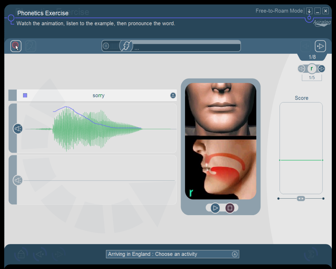This screenshot has width=336, height=269.
Task: Click the crossed-out speaking head icon
Action: click(126, 46)
